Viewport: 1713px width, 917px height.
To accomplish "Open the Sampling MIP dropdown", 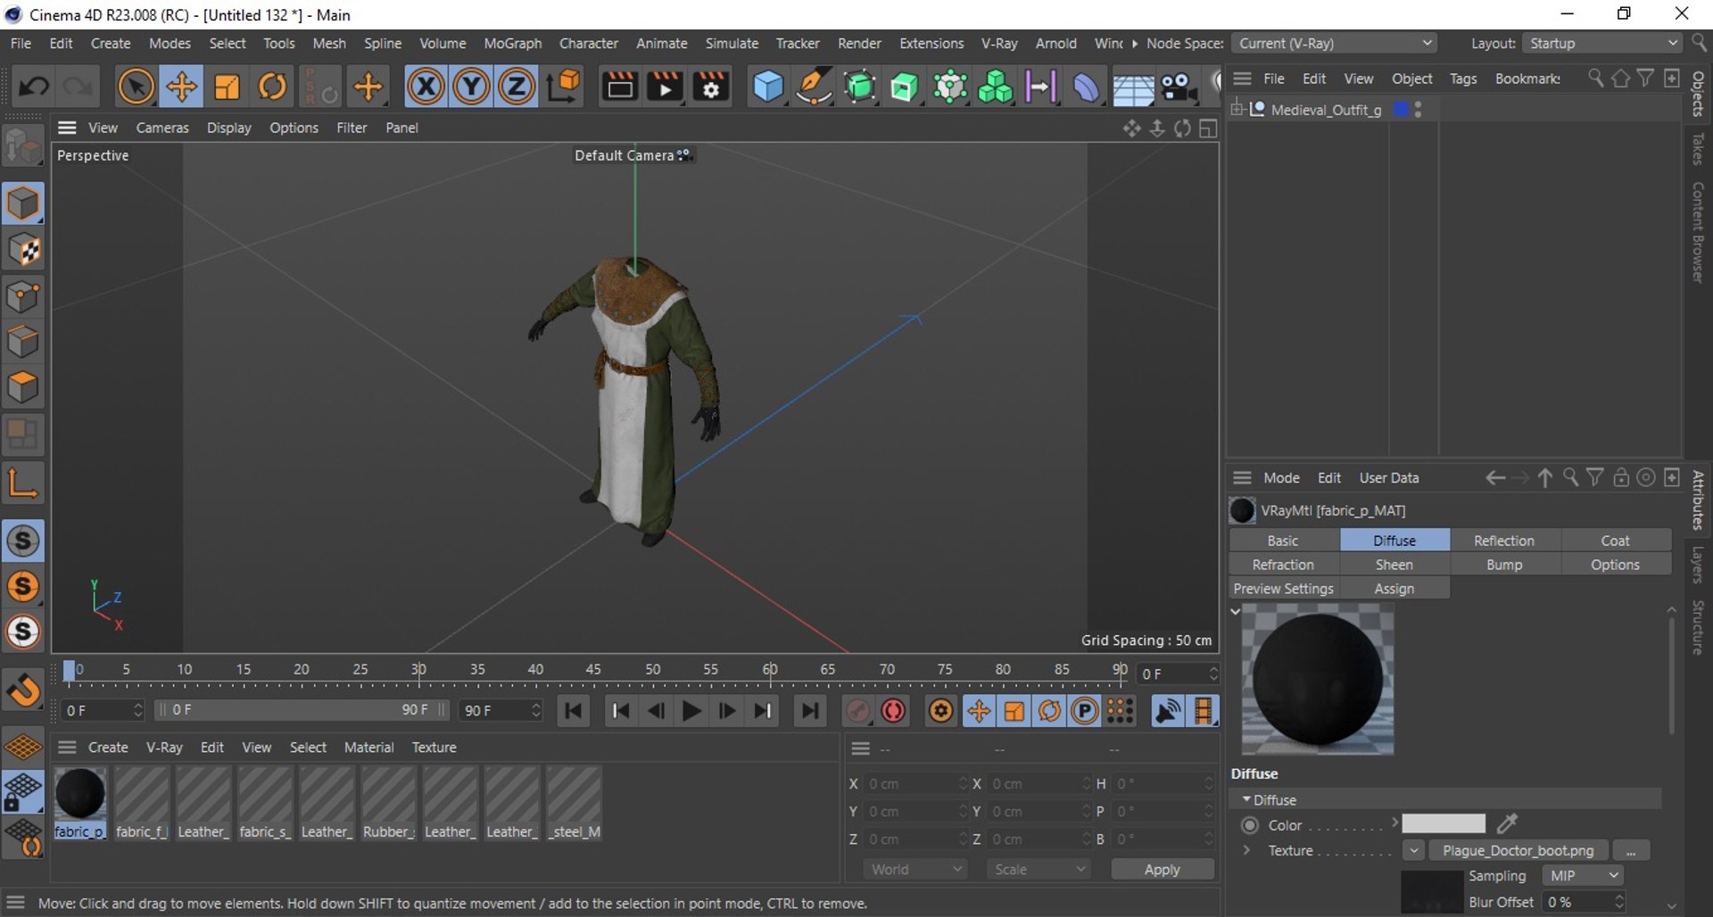I will (x=1583, y=876).
